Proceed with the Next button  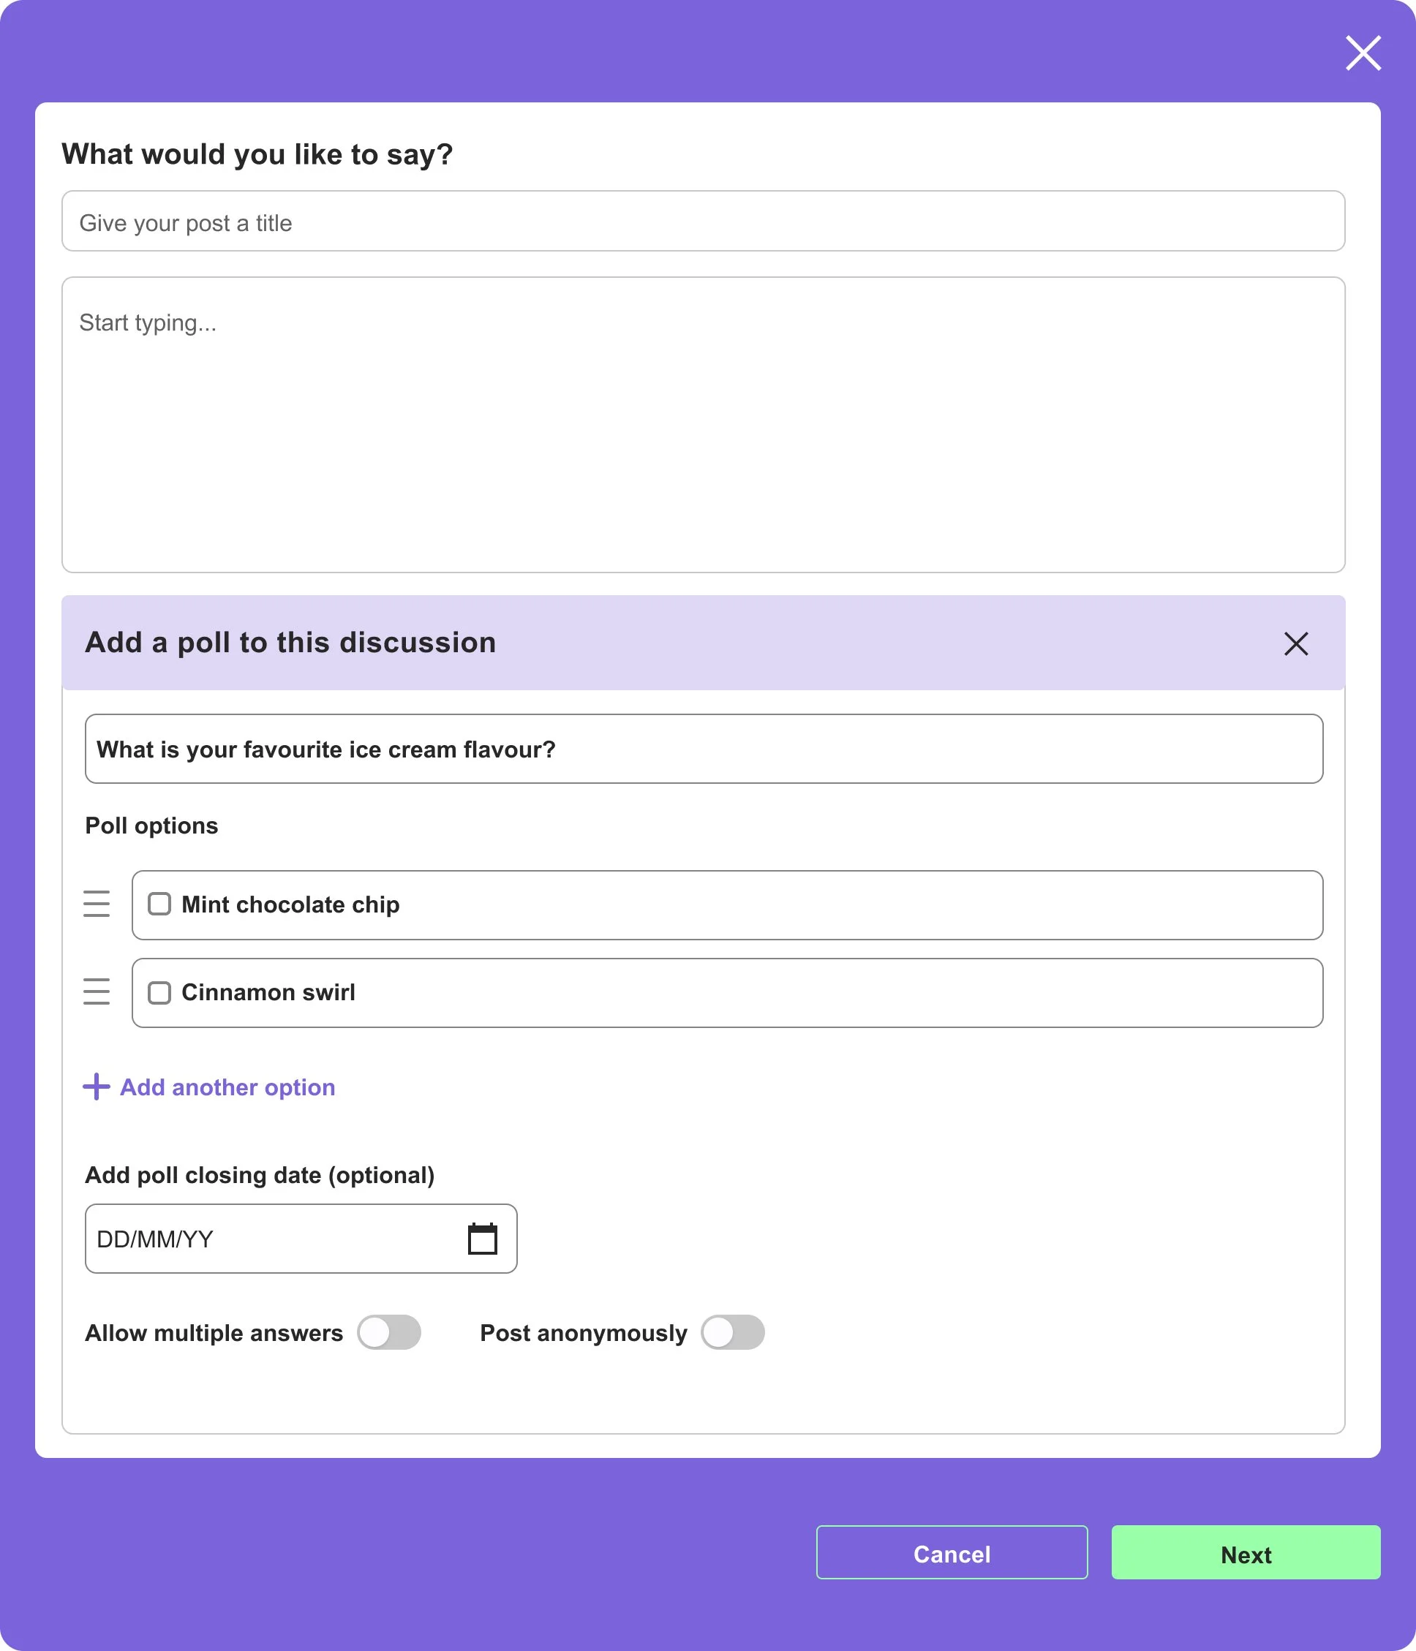point(1246,1552)
